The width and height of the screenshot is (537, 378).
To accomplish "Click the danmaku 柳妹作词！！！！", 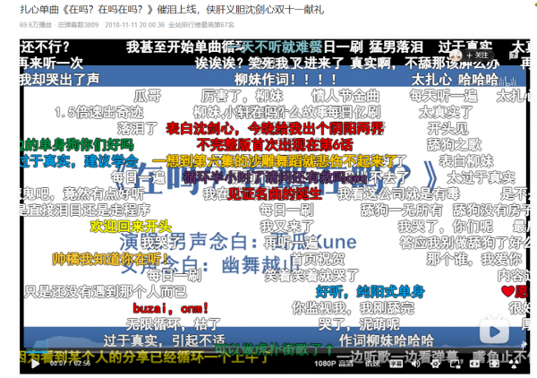I will [286, 80].
